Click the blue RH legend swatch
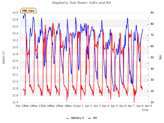This screenshot has width=164, height=123. [90, 118]
